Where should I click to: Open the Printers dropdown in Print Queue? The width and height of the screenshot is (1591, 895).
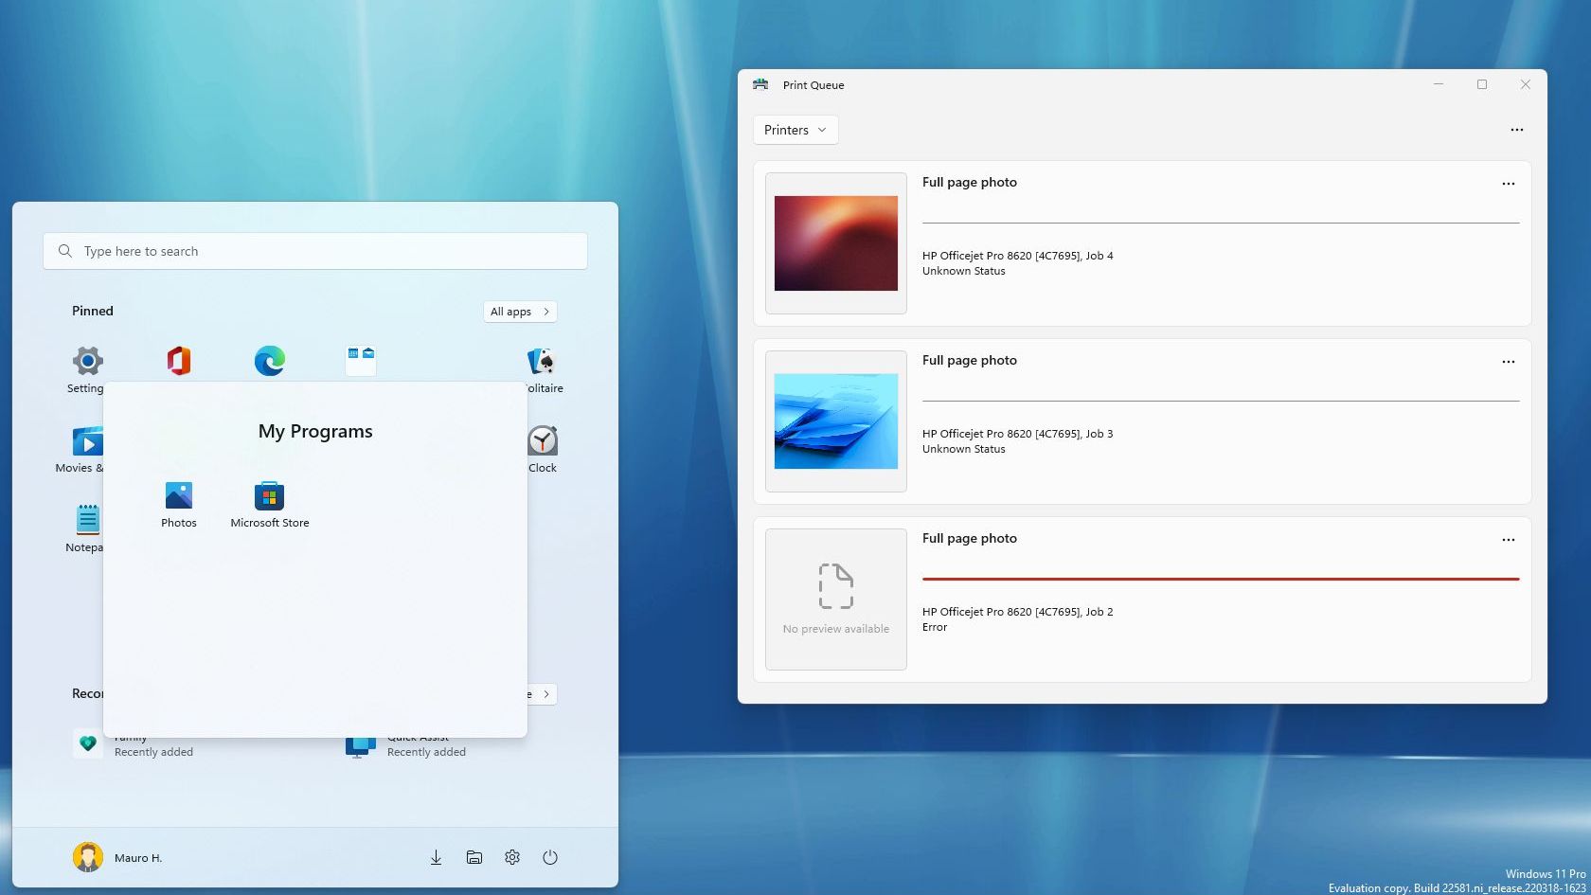pyautogui.click(x=795, y=130)
